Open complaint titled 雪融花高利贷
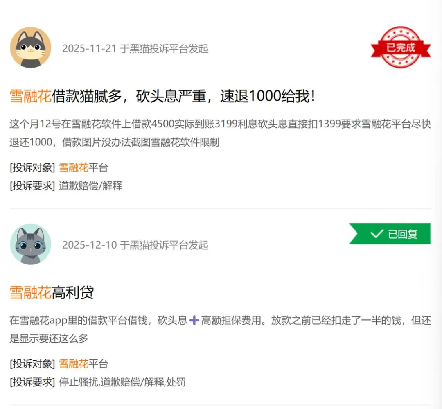 pos(52,292)
